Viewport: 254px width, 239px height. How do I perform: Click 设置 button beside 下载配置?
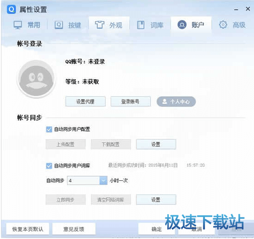click(156, 144)
